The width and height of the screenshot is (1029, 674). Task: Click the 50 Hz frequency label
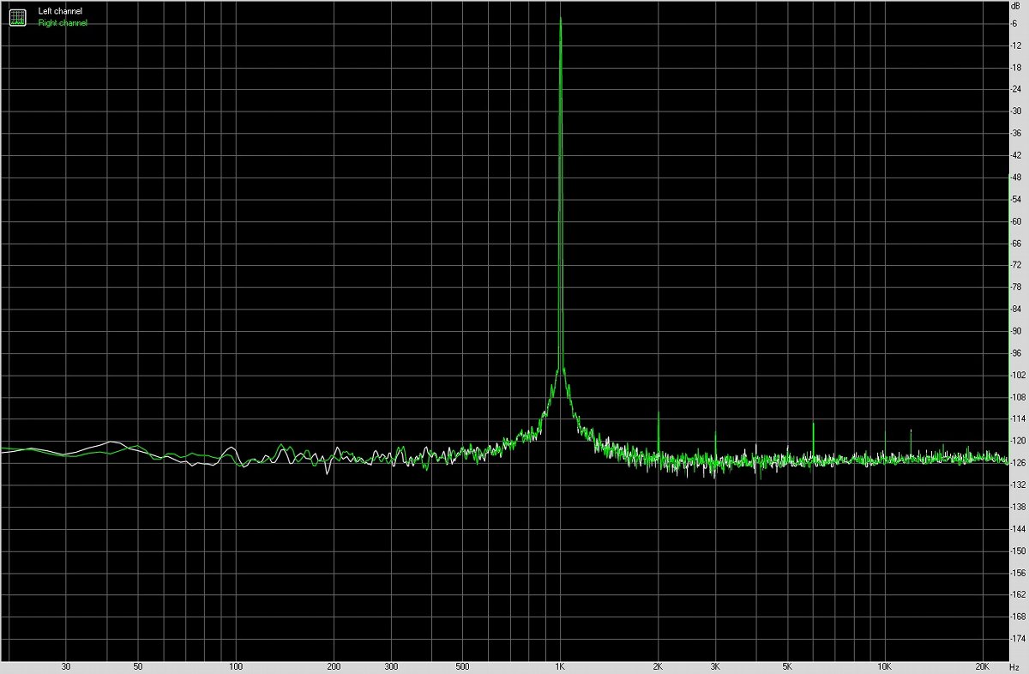[138, 666]
